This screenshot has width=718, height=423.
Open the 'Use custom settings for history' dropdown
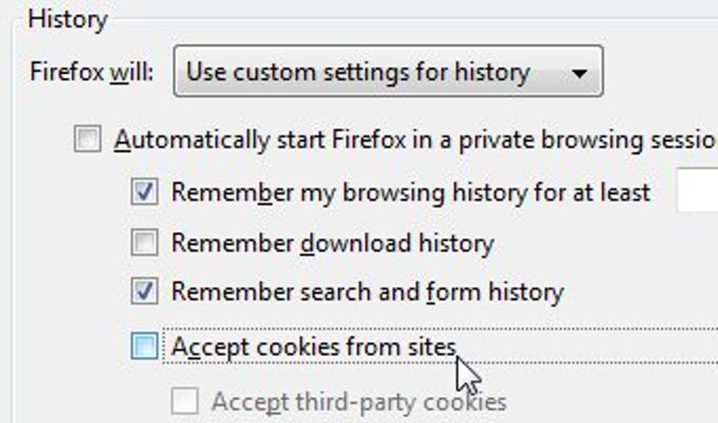(x=389, y=71)
